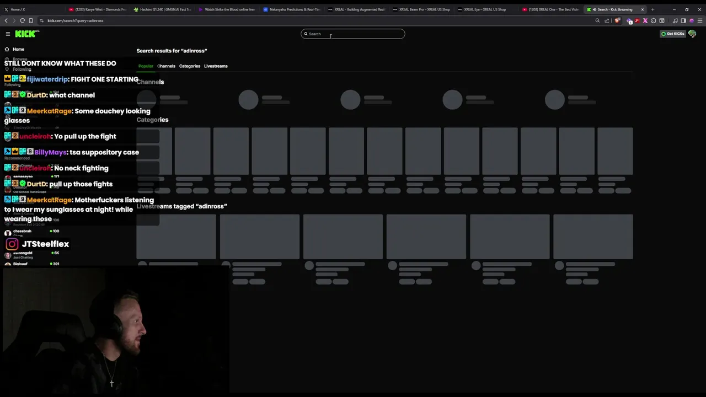This screenshot has width=706, height=397.
Task: Open the Kick hamburger sidebar menu
Action: pos(8,34)
